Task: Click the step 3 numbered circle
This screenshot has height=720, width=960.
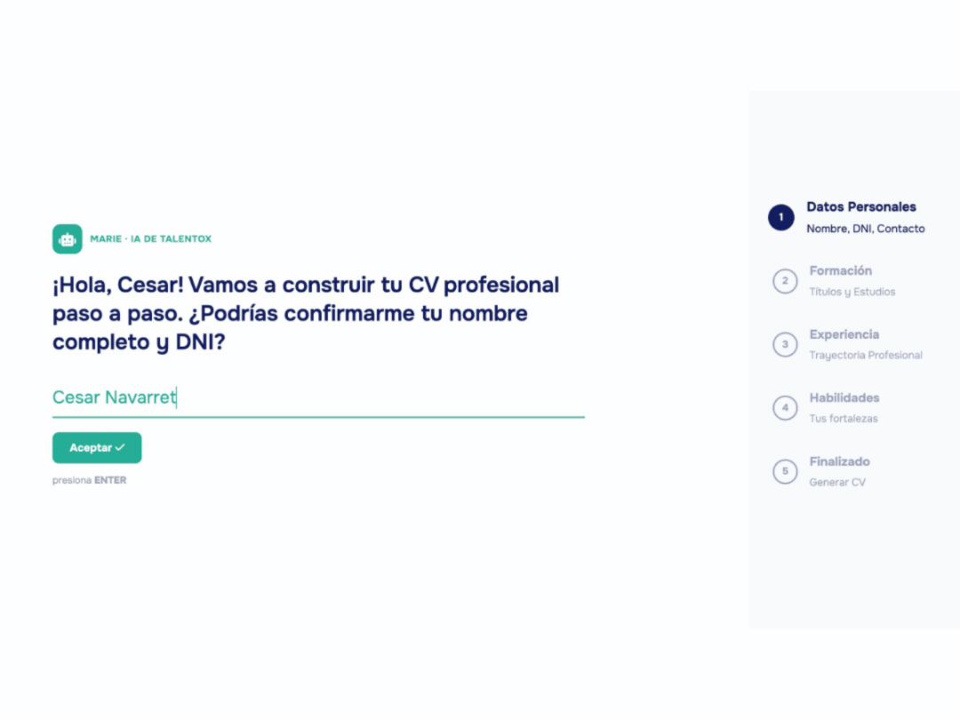Action: click(x=785, y=344)
